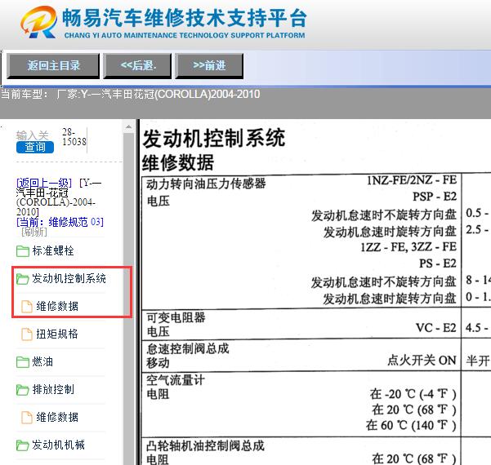Click the VC - E2 cell text
The width and height of the screenshot is (491, 465).
436,328
